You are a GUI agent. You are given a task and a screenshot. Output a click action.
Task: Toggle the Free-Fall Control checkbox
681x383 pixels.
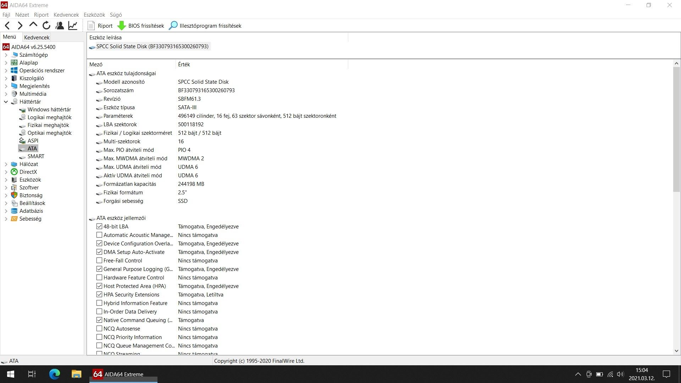(99, 261)
